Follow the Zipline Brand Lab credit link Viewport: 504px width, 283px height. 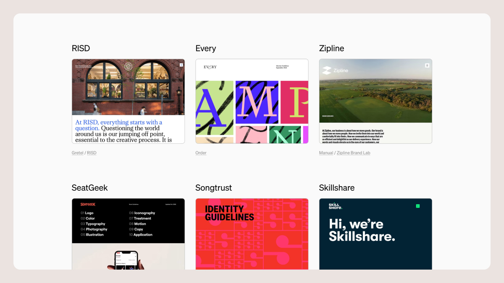coord(353,153)
